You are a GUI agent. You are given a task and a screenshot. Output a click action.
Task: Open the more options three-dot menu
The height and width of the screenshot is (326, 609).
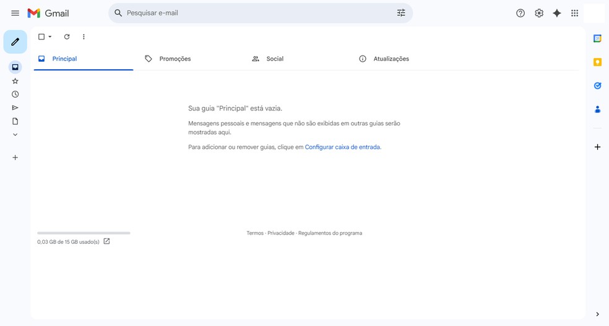[84, 36]
